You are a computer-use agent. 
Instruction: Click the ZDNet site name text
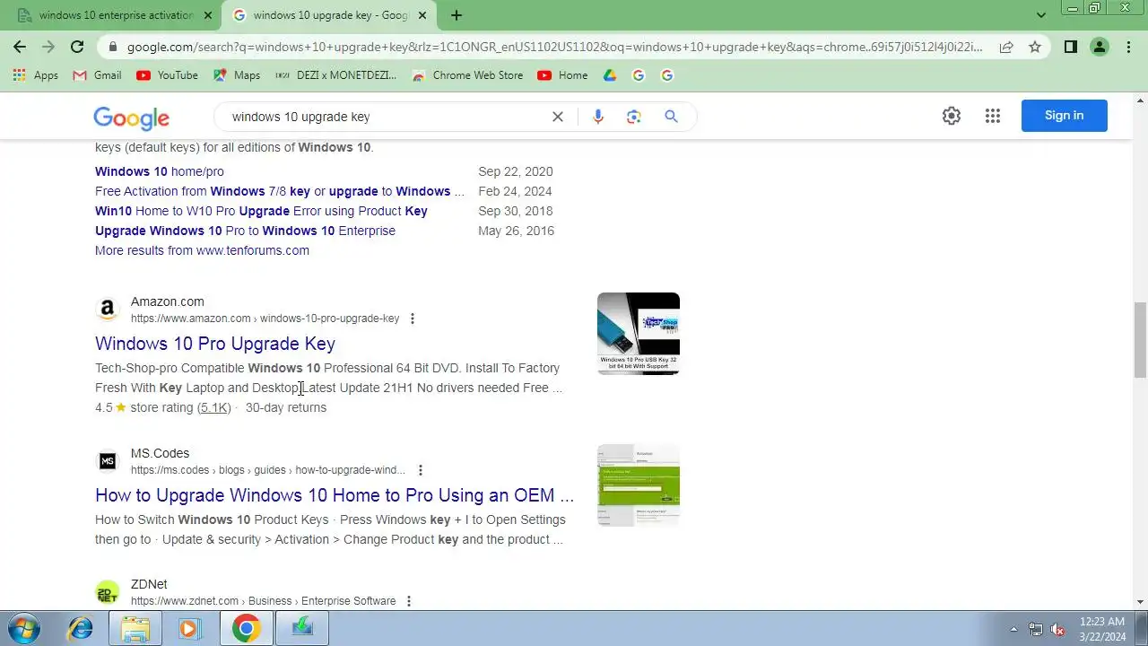point(149,584)
